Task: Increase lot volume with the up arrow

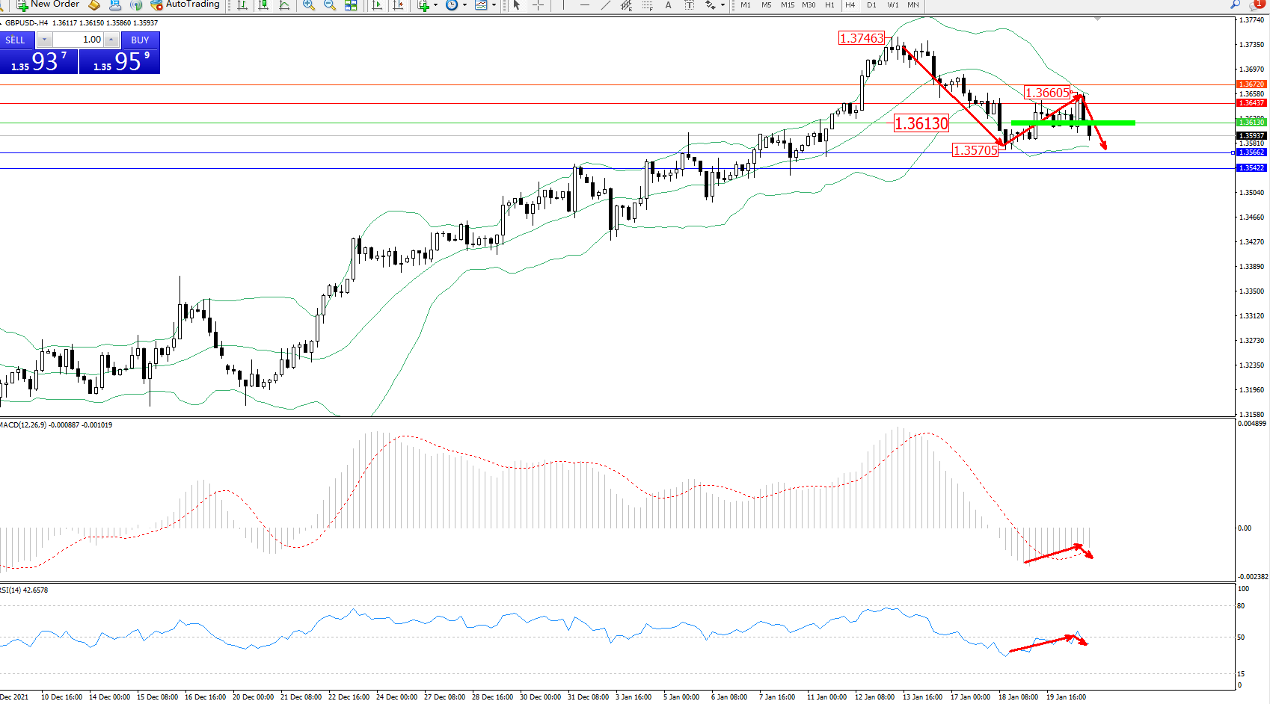Action: tap(111, 40)
